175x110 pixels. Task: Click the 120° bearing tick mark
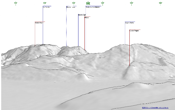[x=45, y=5]
